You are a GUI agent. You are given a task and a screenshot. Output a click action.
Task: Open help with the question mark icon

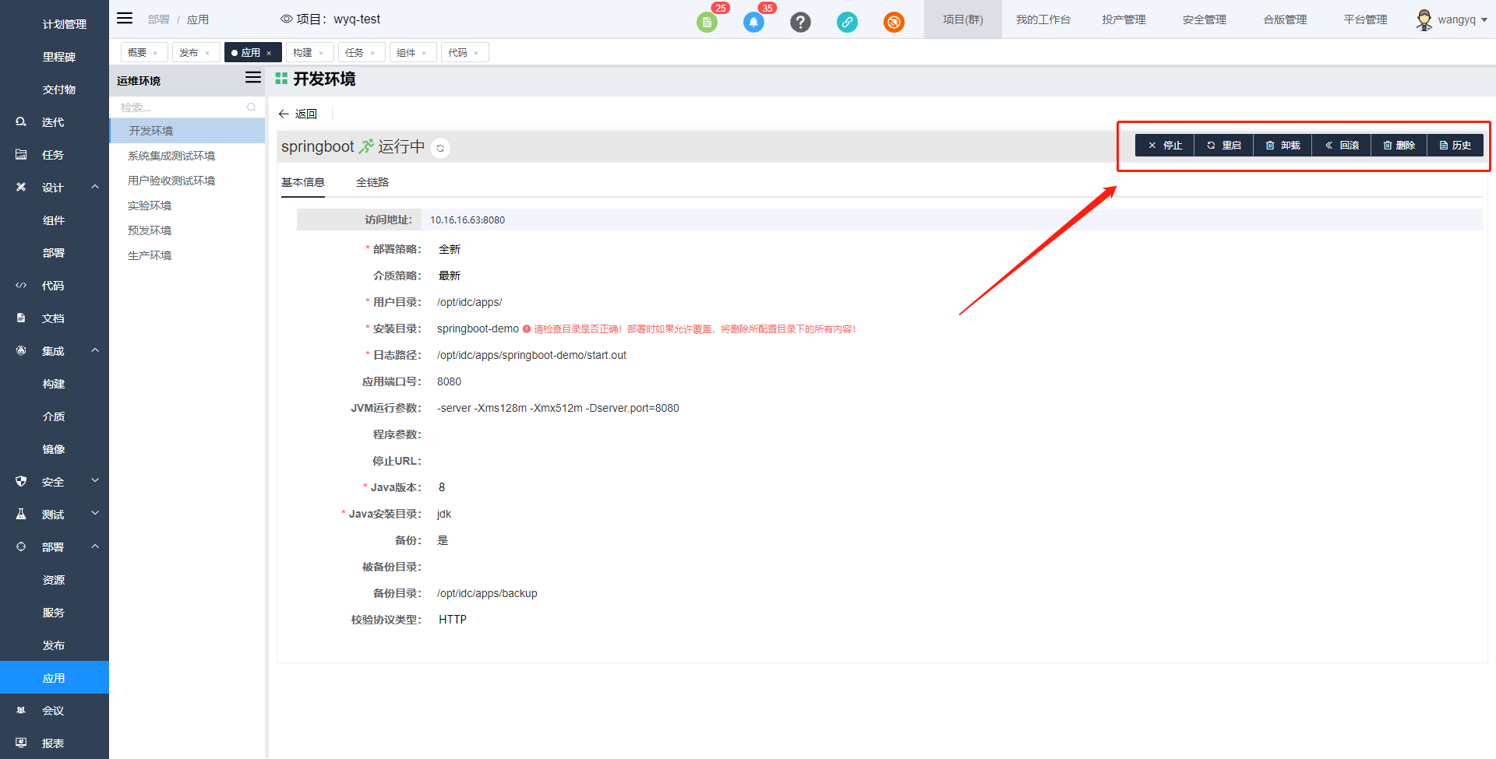pos(800,22)
